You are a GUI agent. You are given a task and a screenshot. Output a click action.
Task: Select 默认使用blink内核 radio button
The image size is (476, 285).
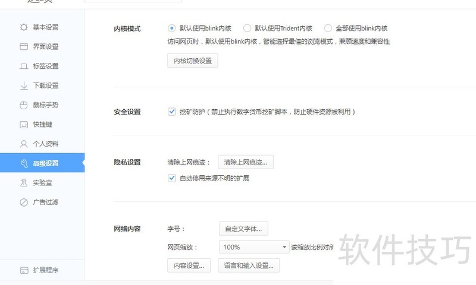click(171, 28)
